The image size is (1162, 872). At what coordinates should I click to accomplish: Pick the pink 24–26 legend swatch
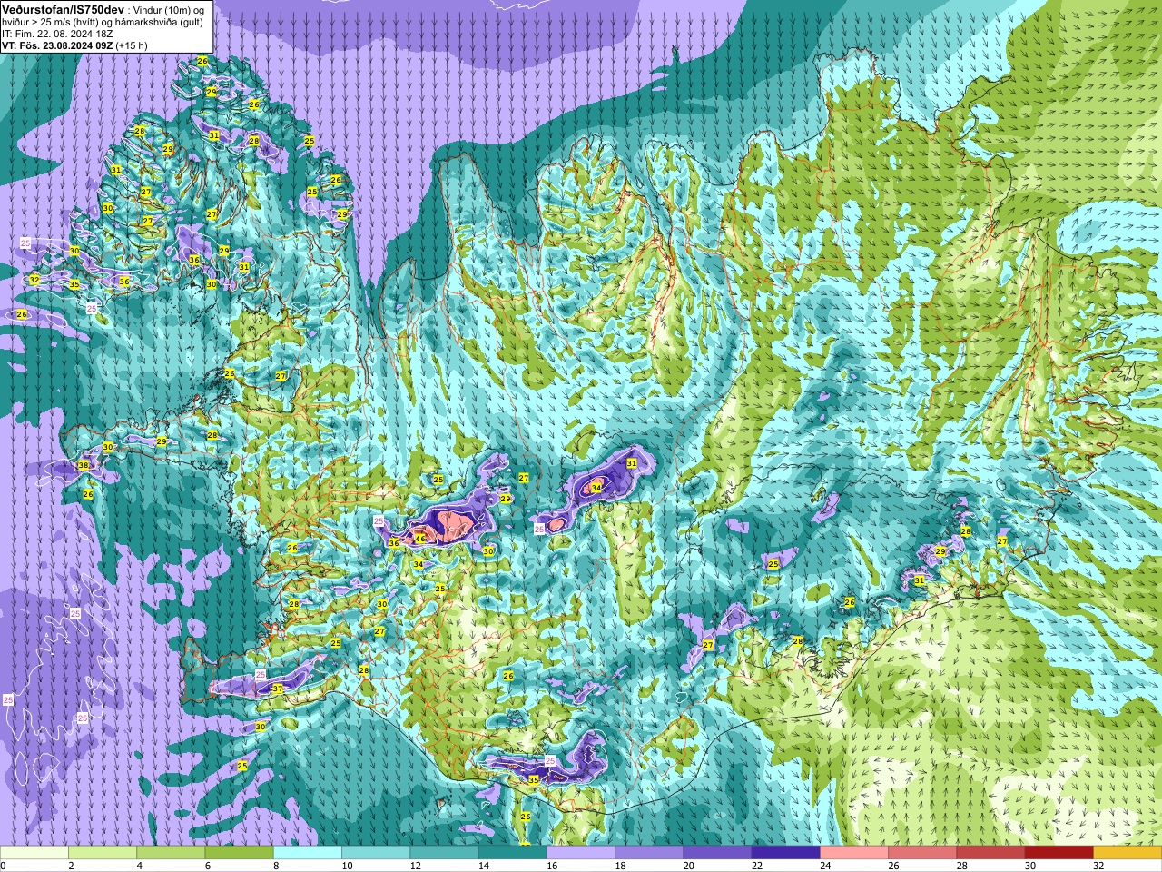click(x=854, y=853)
